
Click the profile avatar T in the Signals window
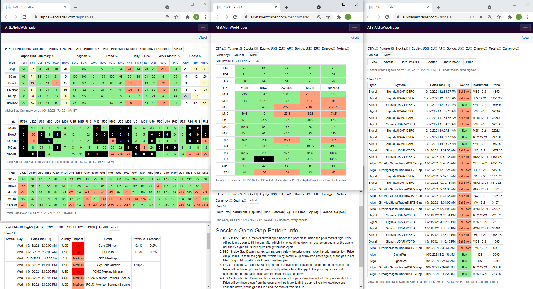click(x=519, y=17)
